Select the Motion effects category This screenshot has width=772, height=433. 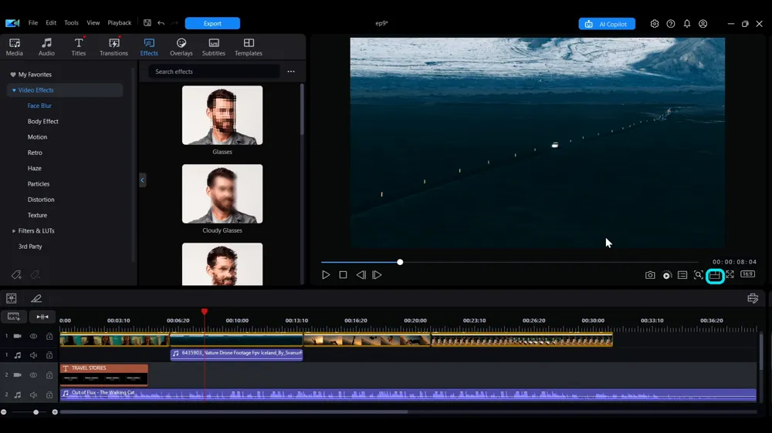point(37,137)
